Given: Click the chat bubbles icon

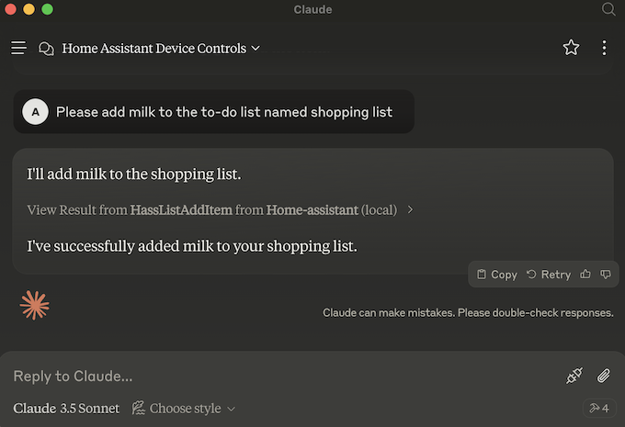Looking at the screenshot, I should click(x=46, y=49).
